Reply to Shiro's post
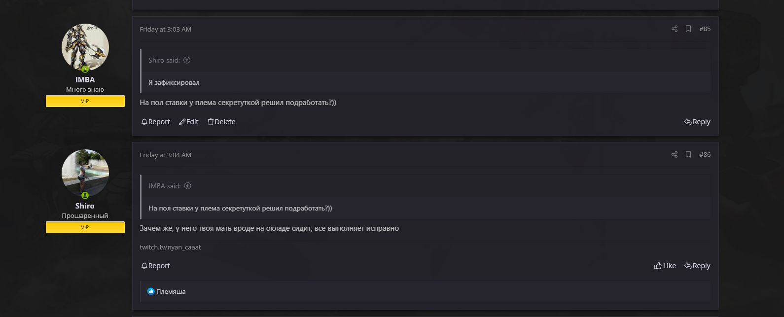Screen dimensions: 784x317 pos(697,266)
